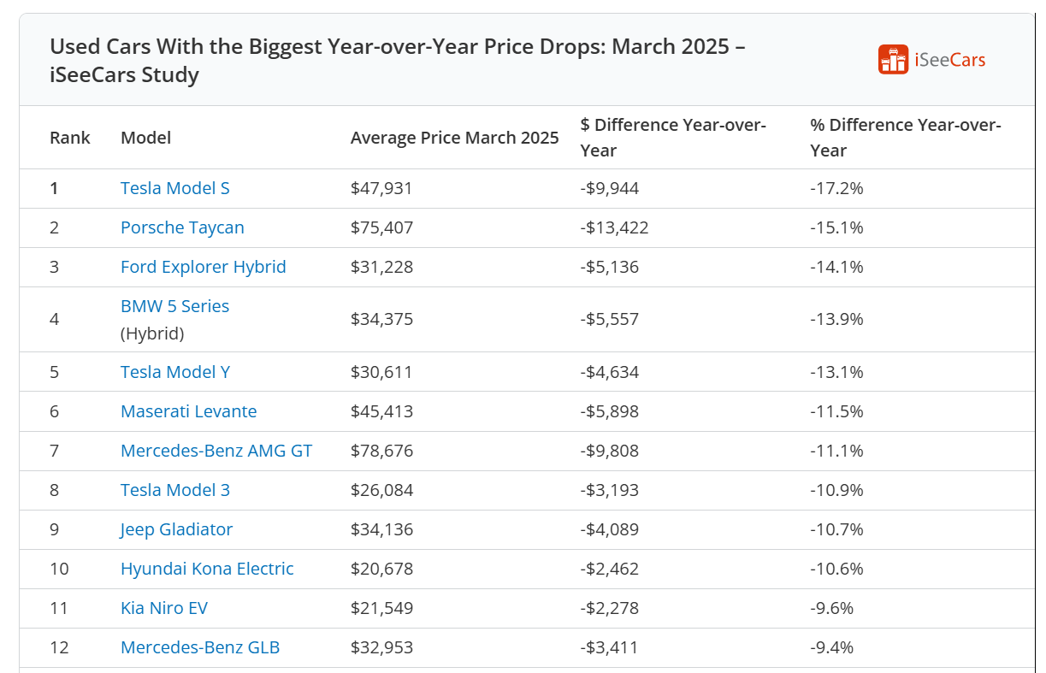Click the -$13,422 difference value
This screenshot has width=1046, height=673.
[614, 227]
